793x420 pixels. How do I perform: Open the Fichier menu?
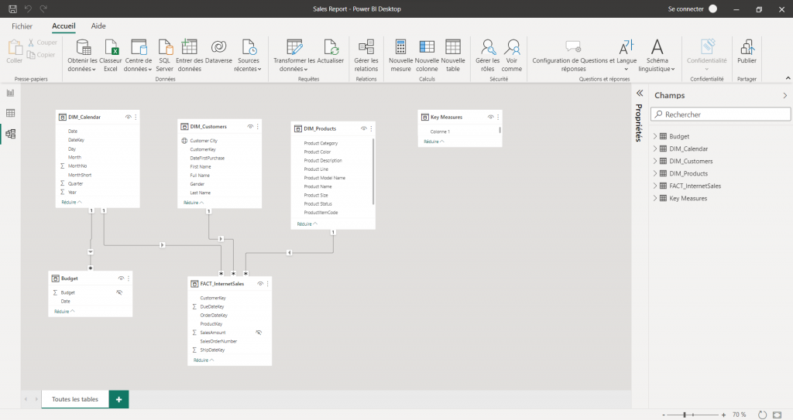coord(22,26)
